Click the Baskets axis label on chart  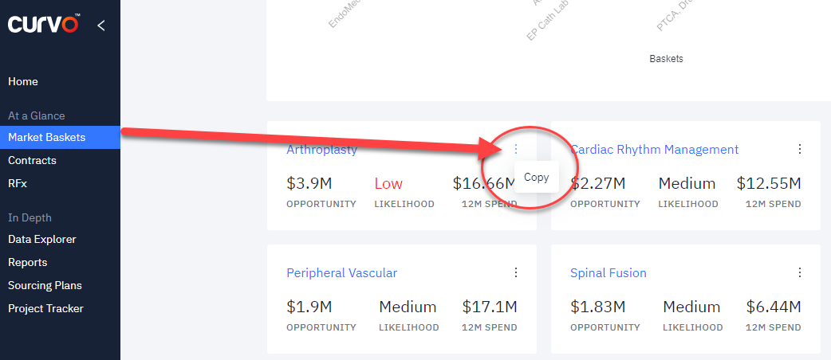[x=666, y=59]
